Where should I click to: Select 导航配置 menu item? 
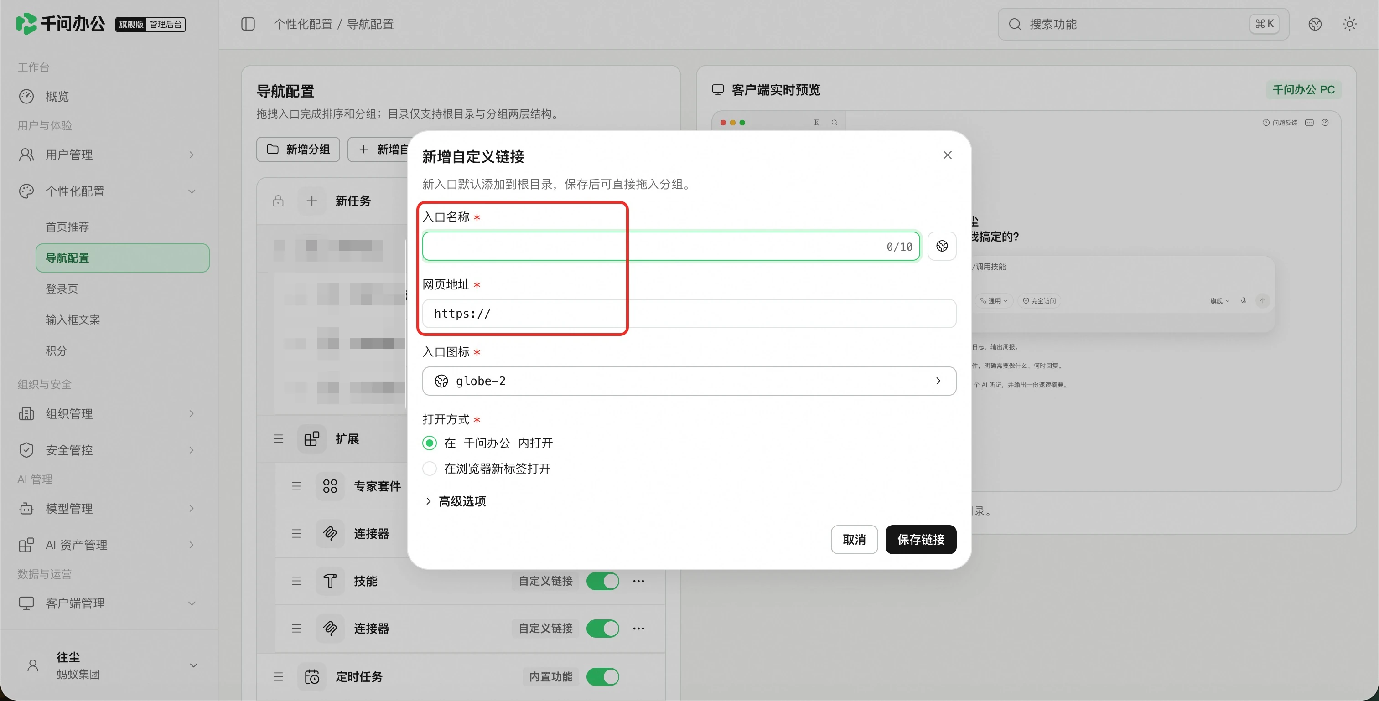pos(123,258)
